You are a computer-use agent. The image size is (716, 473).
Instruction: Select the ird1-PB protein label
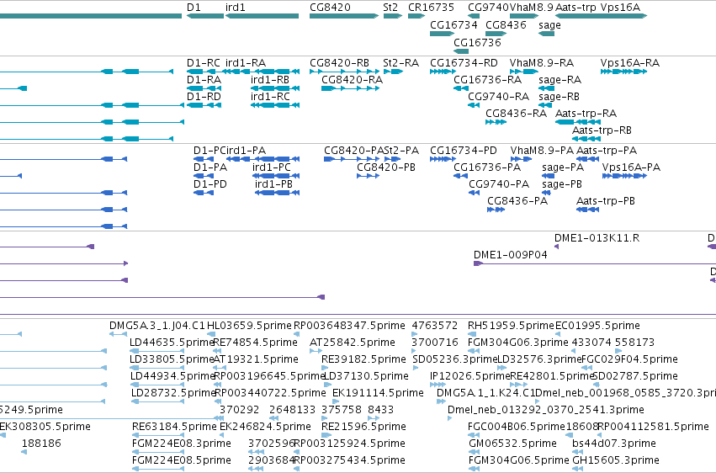tap(273, 184)
